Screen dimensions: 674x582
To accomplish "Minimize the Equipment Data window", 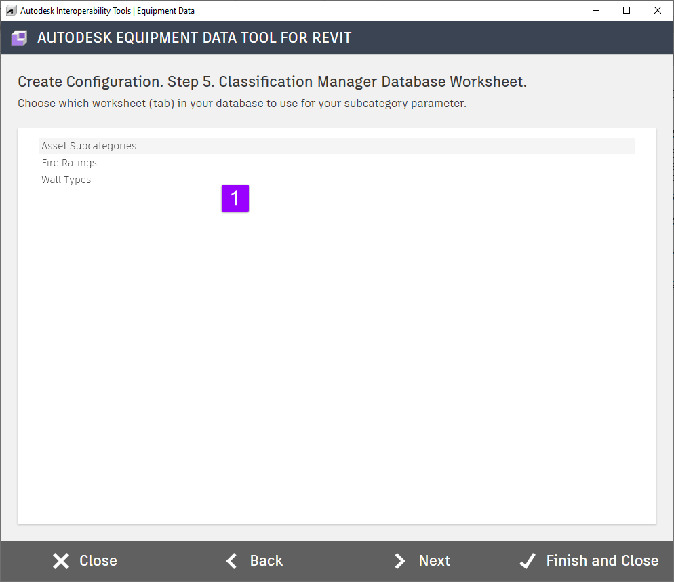I will [596, 10].
